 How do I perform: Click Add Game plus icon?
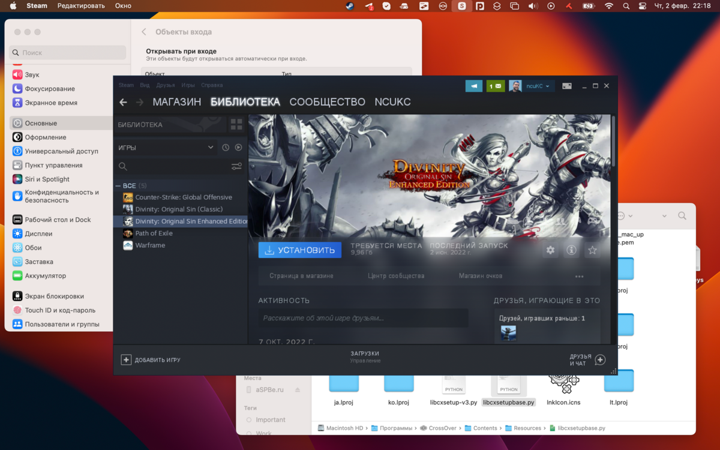[126, 360]
